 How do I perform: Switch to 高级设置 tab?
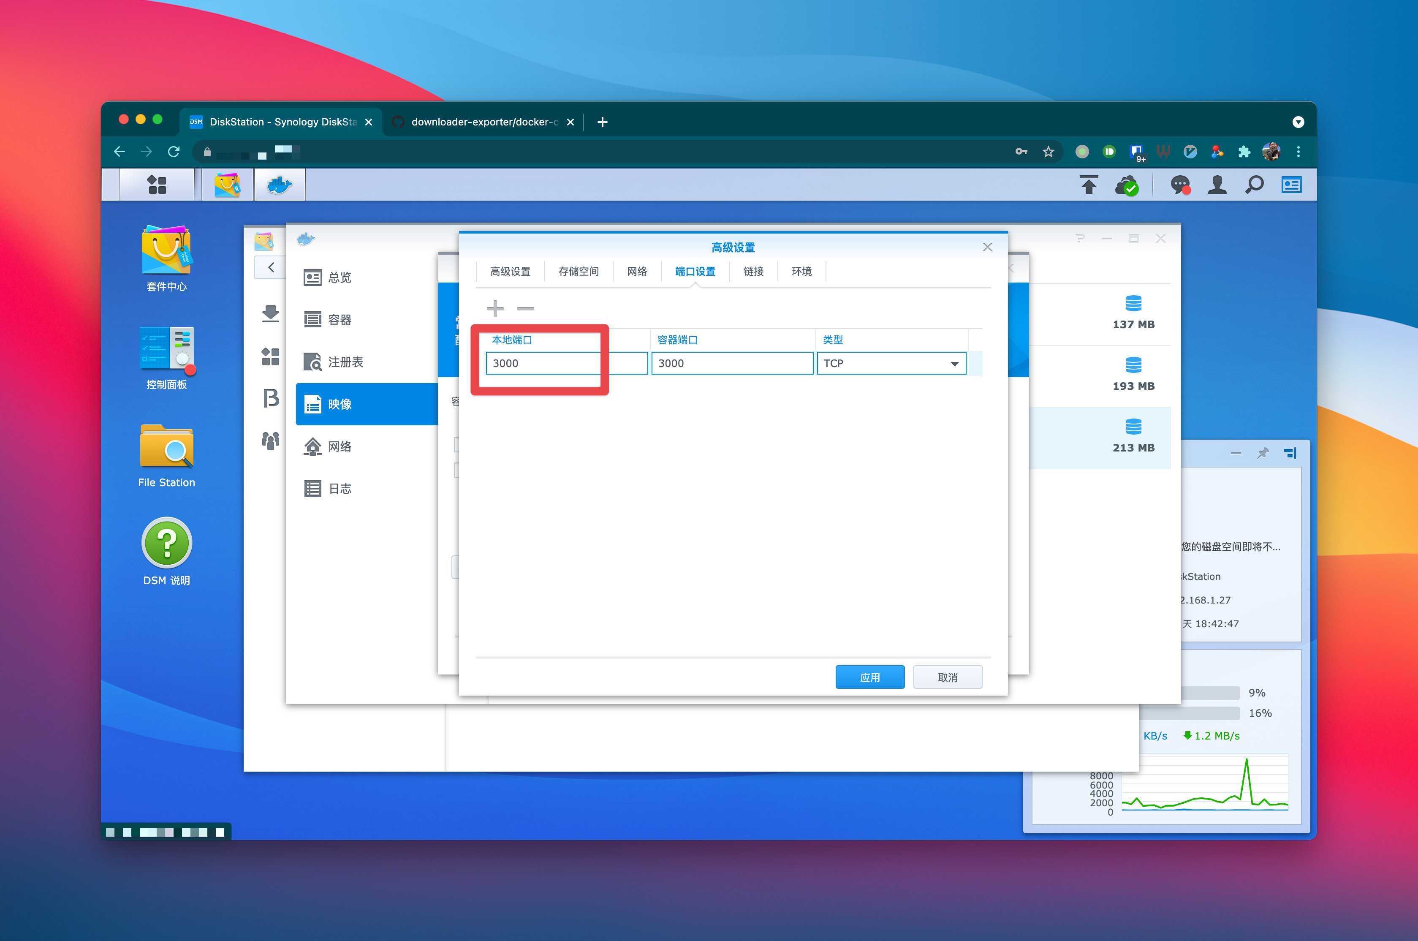[x=510, y=271]
